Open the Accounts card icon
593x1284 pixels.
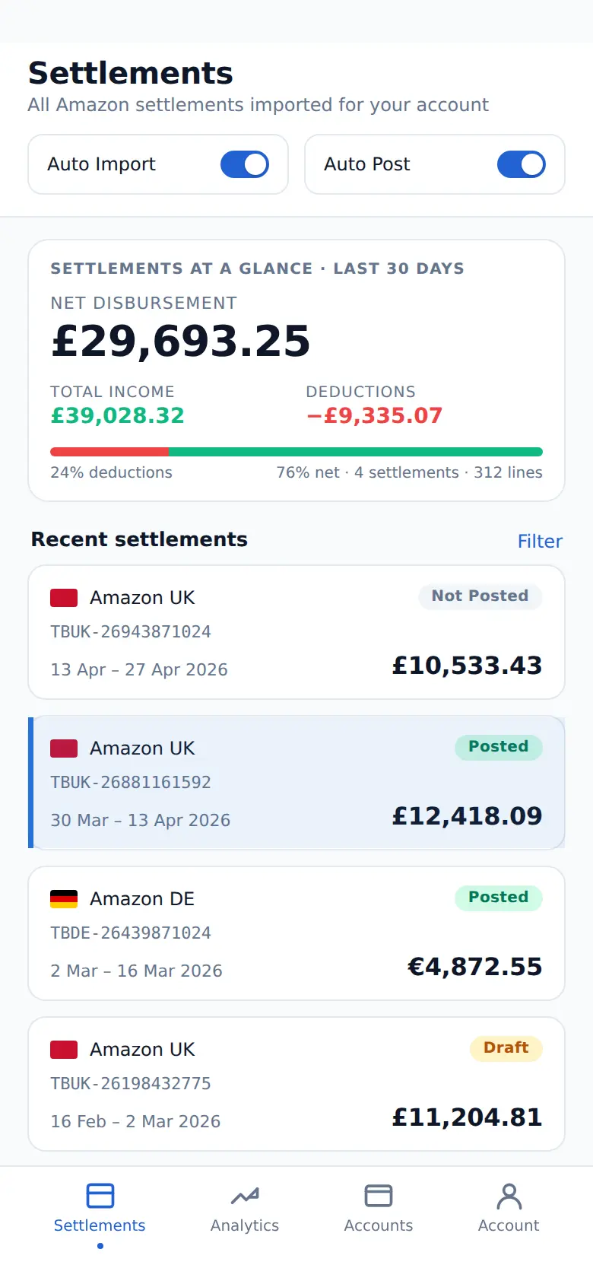[x=379, y=1196]
